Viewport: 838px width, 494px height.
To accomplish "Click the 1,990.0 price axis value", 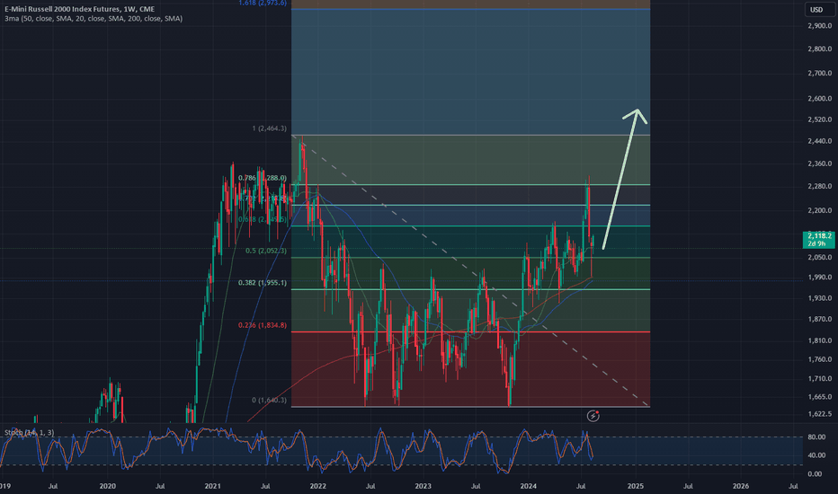I will (820, 278).
